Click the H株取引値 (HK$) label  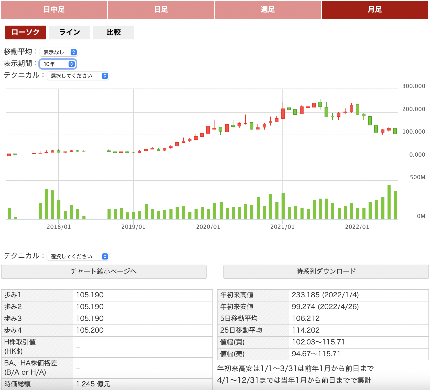coord(20,347)
